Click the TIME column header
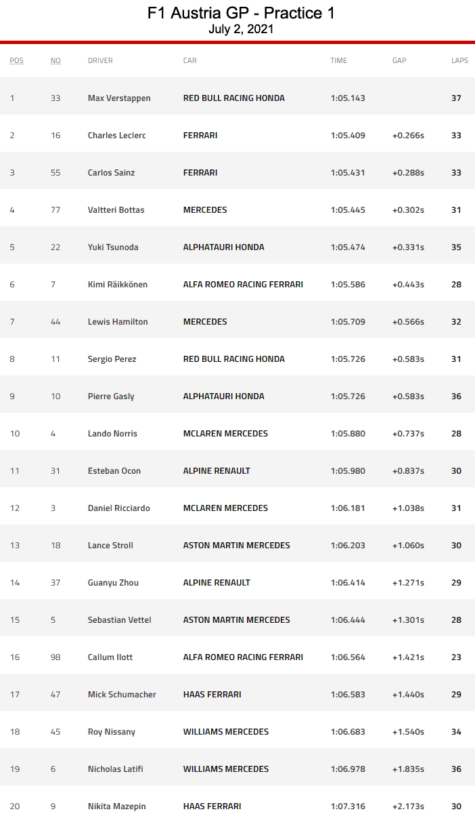The height and width of the screenshot is (818, 475). [338, 60]
